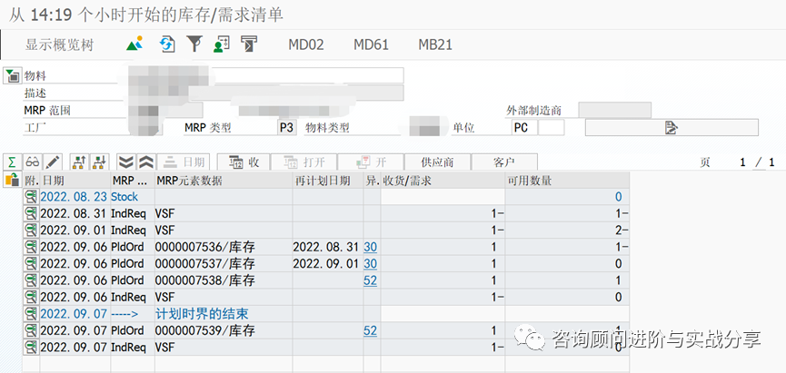Click the MRP元素数据 column header
786x373 pixels.
(224, 181)
